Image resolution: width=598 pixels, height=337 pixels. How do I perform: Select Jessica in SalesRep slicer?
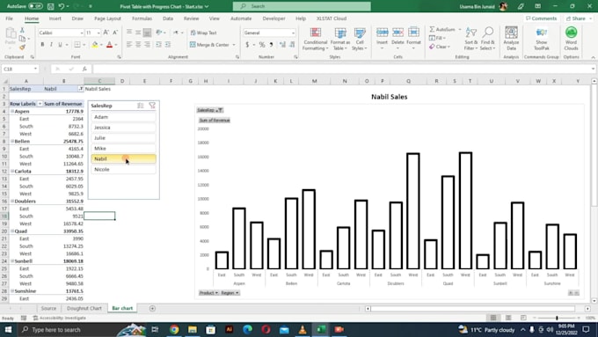click(x=123, y=128)
